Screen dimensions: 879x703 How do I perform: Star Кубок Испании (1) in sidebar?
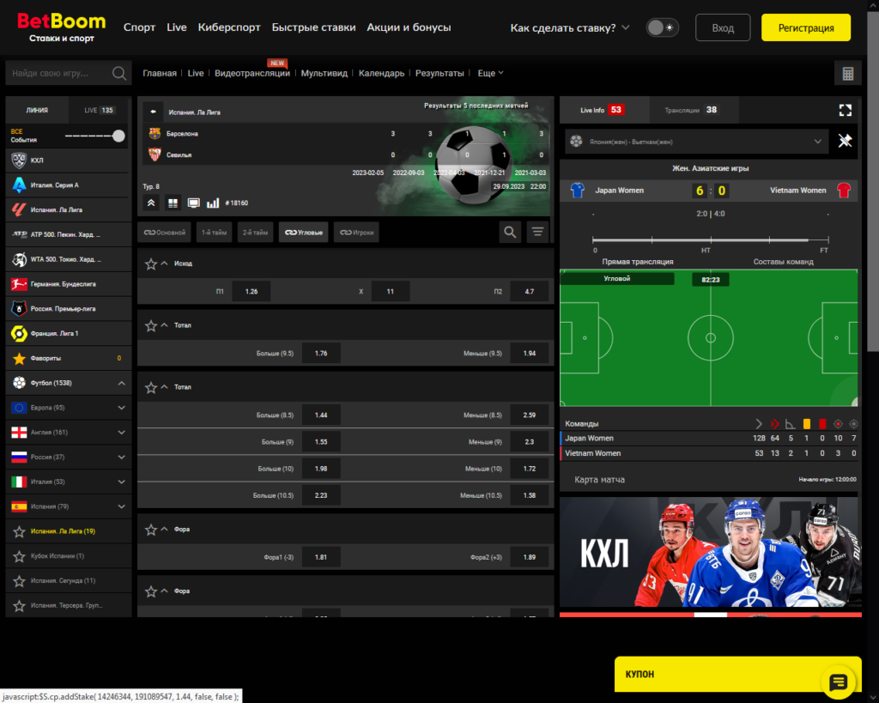pyautogui.click(x=19, y=556)
